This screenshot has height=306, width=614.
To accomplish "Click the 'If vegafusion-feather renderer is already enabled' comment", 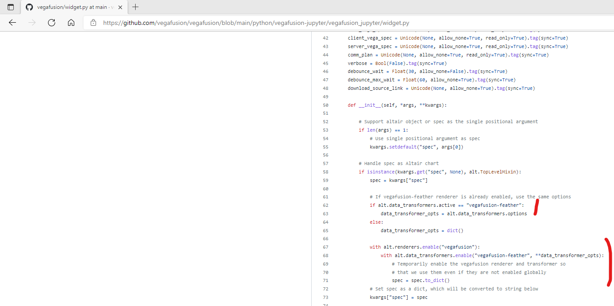I will (470, 197).
